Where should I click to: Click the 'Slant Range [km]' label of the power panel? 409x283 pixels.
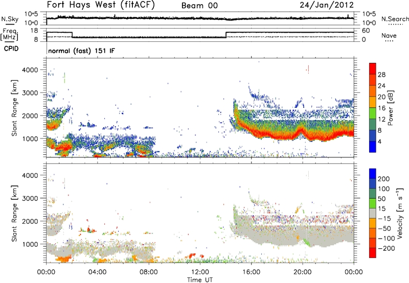14,108
